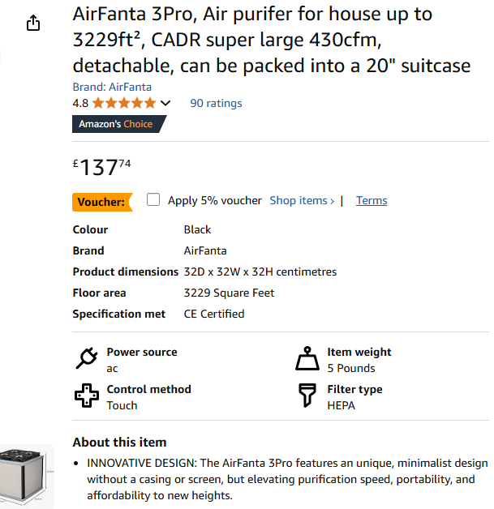The image size is (494, 509).
Task: Tick the Apply 5% voucher checkbox
Action: click(153, 200)
